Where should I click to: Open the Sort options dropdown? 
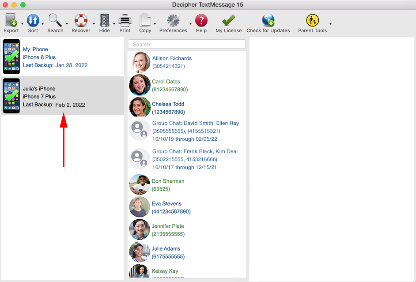tap(43, 24)
